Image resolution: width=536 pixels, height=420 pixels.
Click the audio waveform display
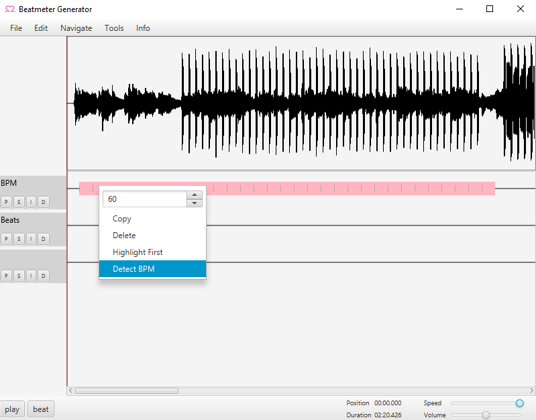(x=301, y=103)
